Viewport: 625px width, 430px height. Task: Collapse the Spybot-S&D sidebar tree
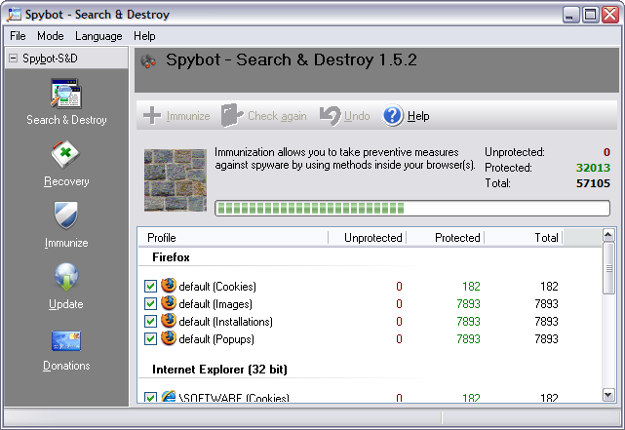pyautogui.click(x=13, y=59)
